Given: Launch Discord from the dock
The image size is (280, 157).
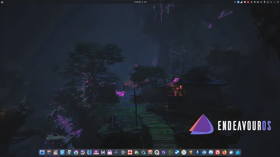Looking at the screenshot, I should click(x=211, y=153).
